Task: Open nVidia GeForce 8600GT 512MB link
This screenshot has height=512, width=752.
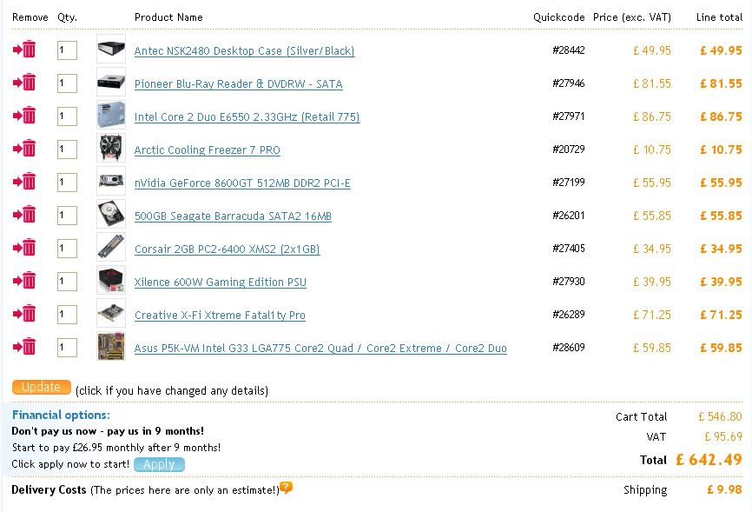Action: point(242,183)
